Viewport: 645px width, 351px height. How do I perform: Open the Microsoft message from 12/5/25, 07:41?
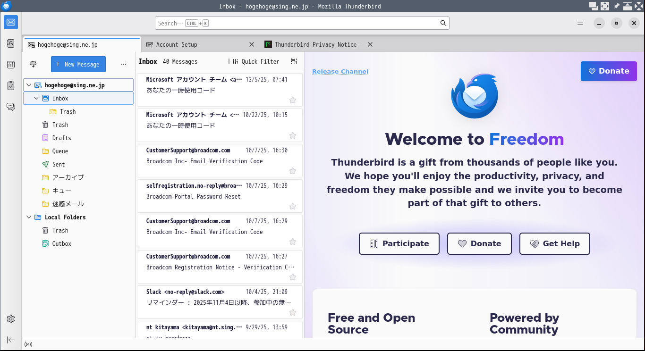point(220,90)
